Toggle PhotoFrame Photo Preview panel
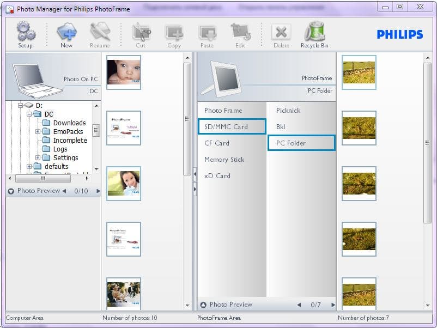The image size is (437, 328). pos(203,305)
